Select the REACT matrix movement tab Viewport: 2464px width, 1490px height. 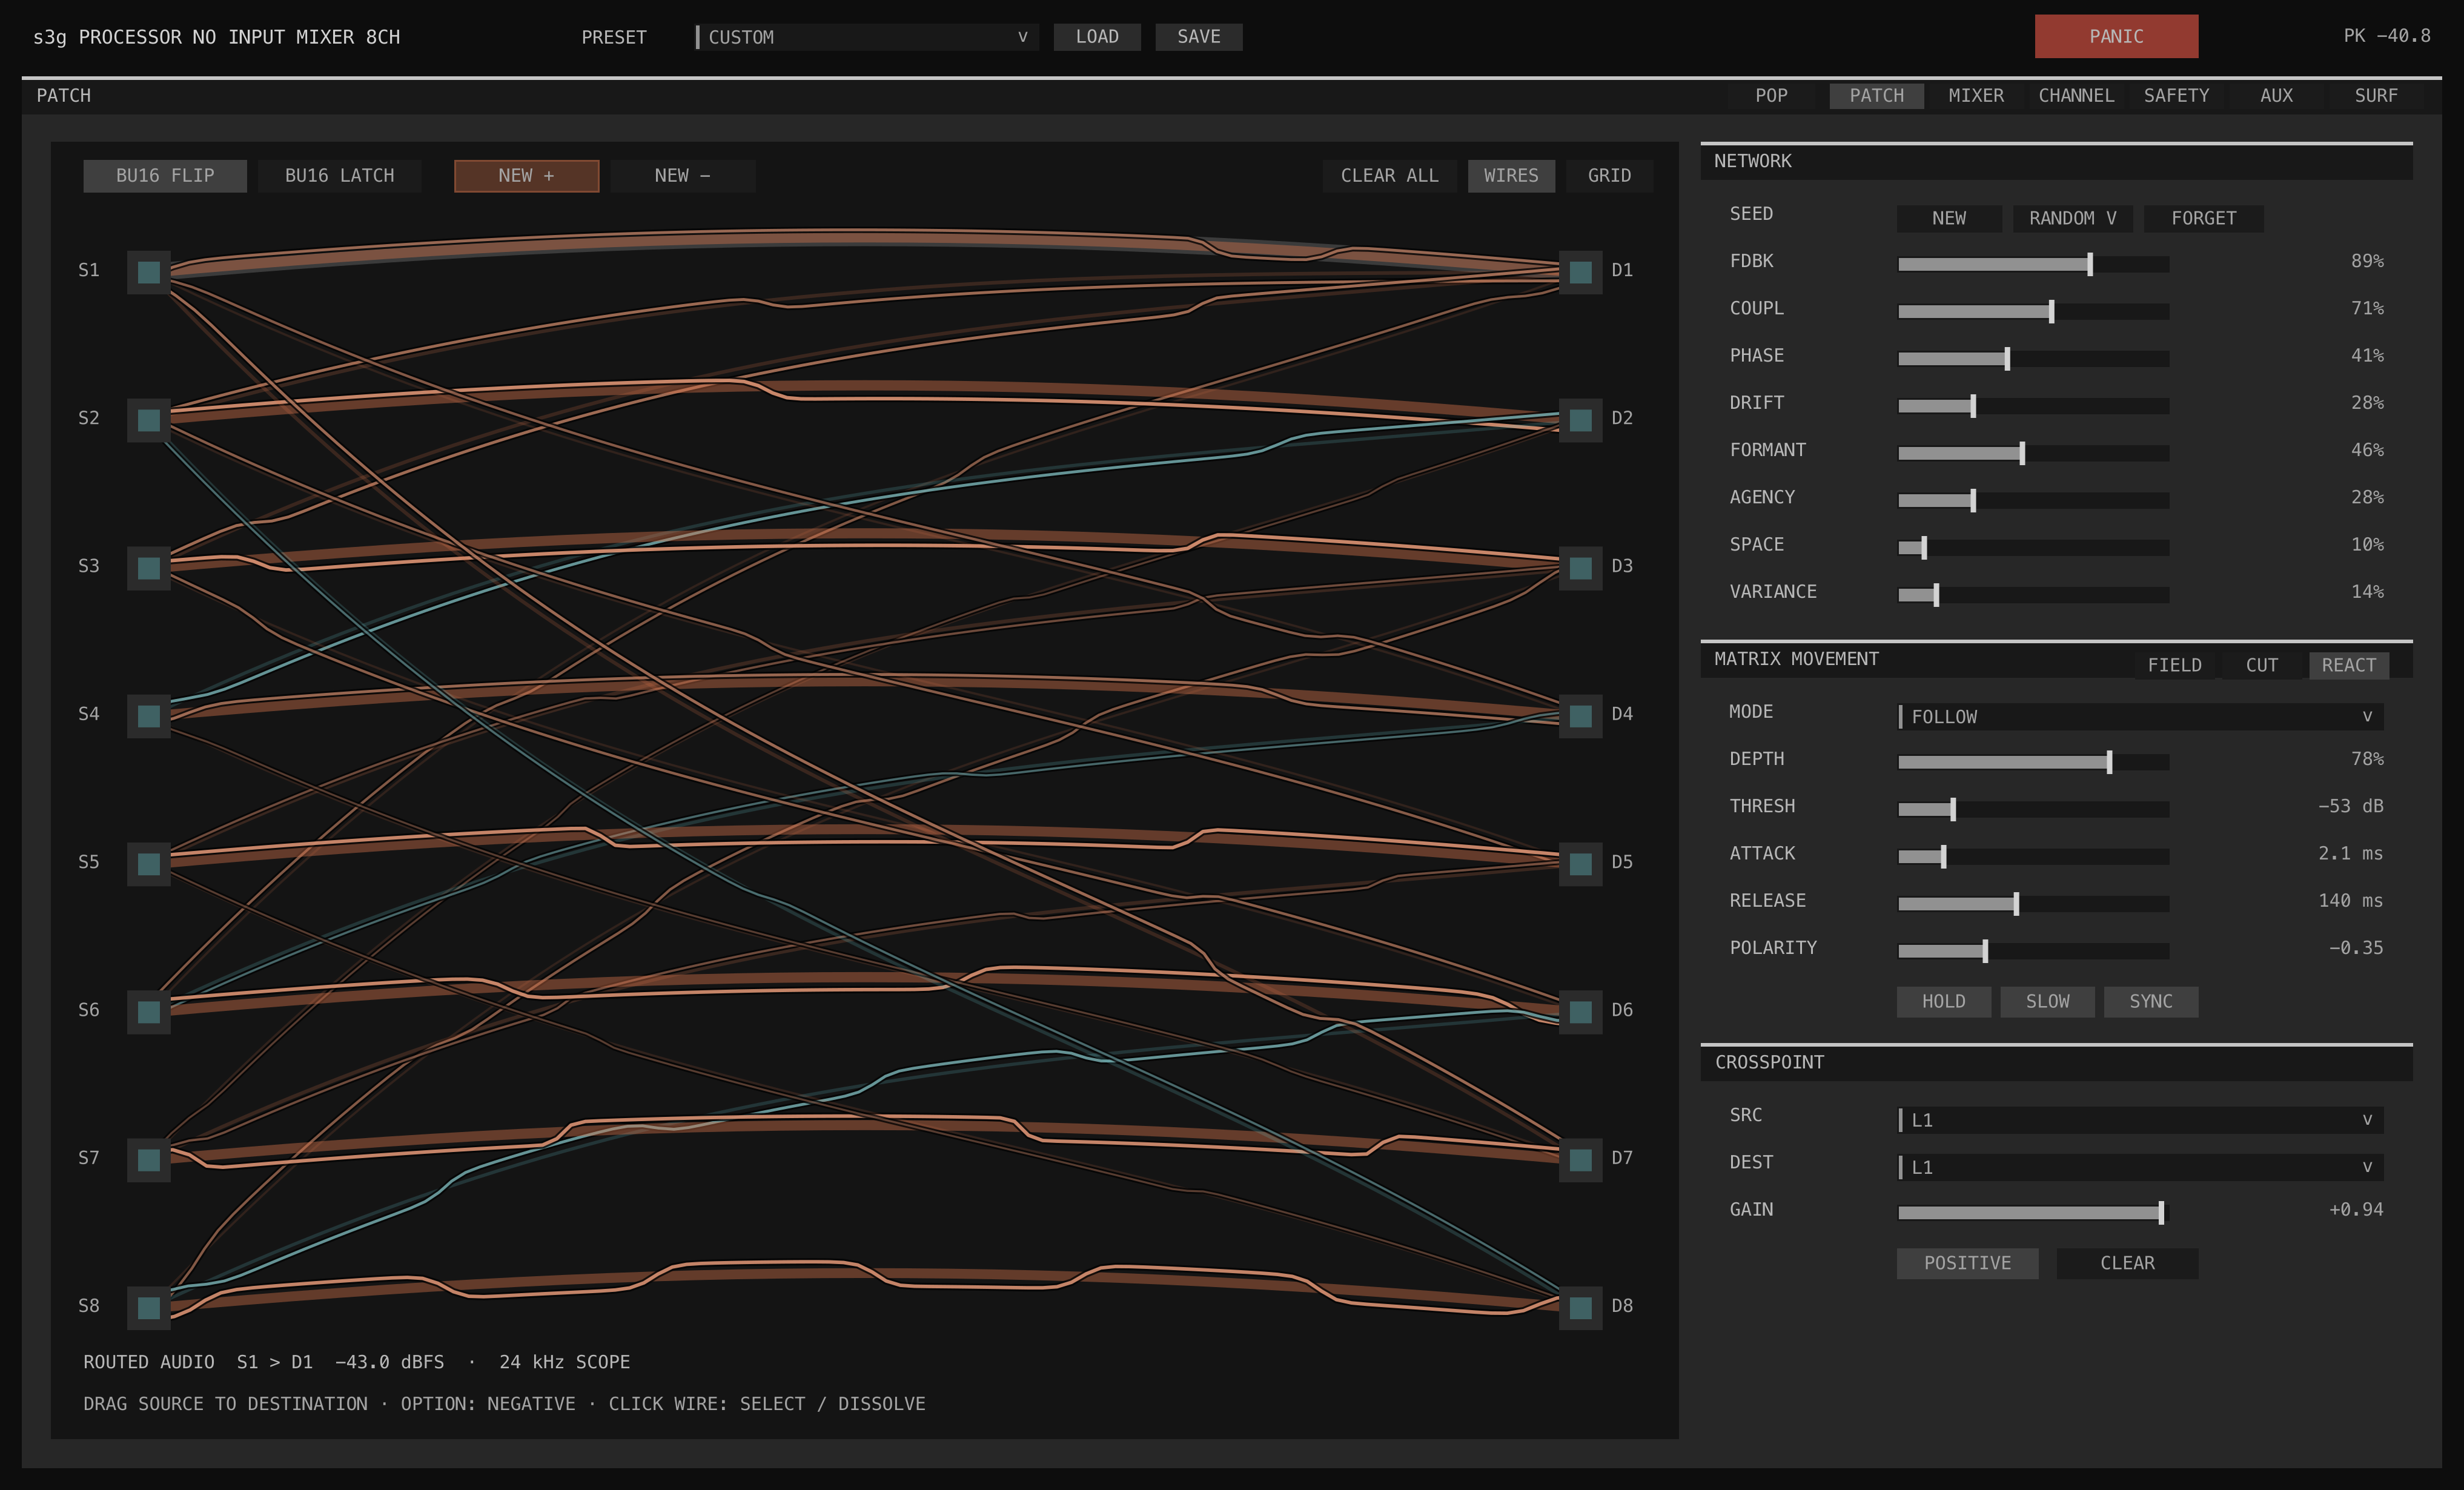(2349, 665)
